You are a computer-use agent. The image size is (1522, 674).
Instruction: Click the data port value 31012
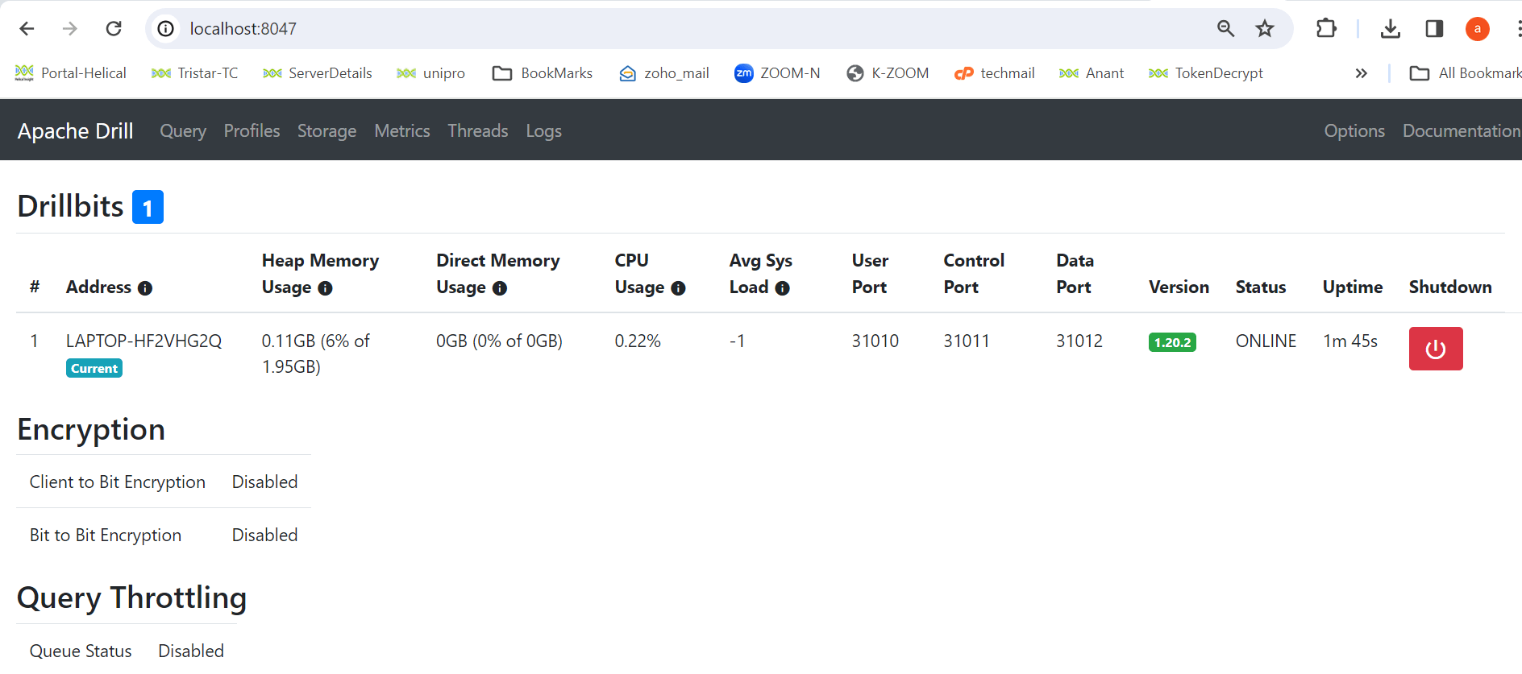1079,341
